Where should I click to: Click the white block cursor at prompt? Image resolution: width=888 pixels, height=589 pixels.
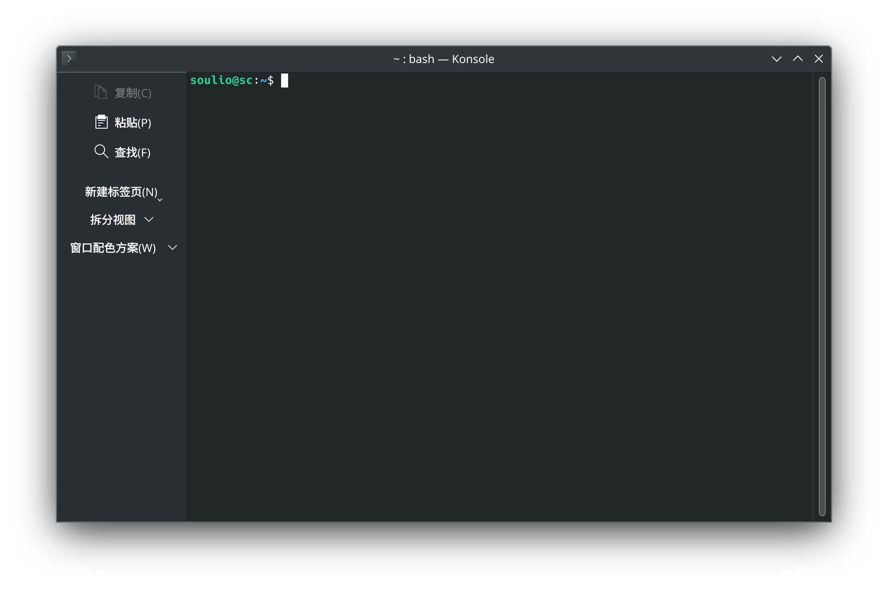click(285, 81)
